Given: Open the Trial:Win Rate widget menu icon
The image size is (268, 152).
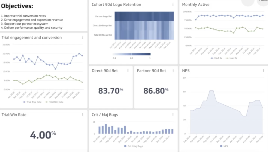Looking at the screenshot, I should pos(83,115).
